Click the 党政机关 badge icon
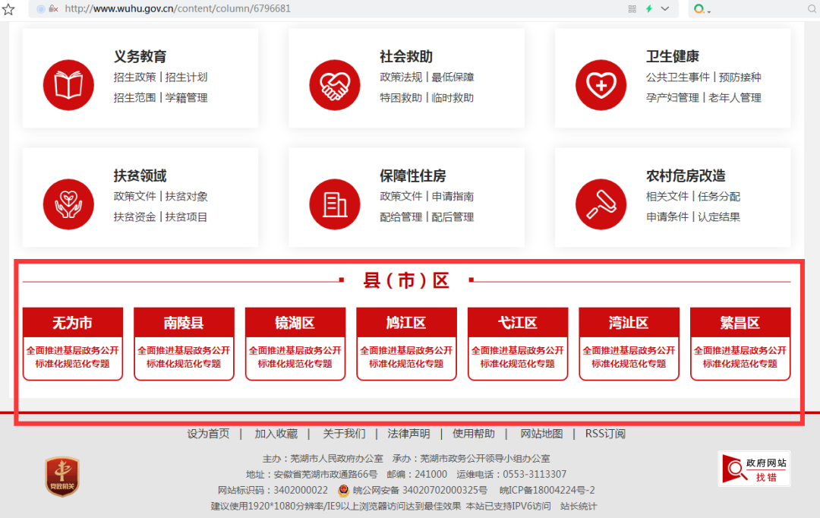 click(62, 476)
